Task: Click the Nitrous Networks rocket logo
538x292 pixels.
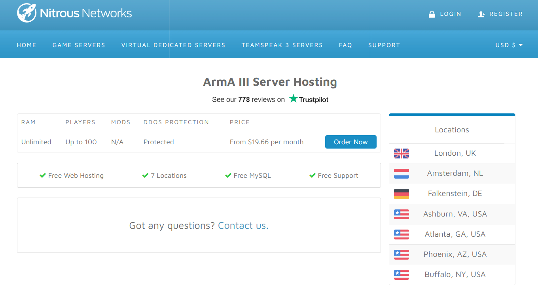Action: [x=27, y=13]
